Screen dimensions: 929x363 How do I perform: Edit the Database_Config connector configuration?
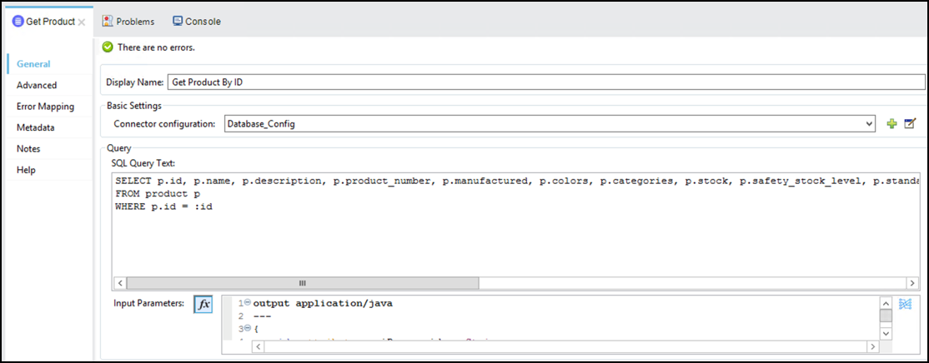pyautogui.click(x=910, y=123)
